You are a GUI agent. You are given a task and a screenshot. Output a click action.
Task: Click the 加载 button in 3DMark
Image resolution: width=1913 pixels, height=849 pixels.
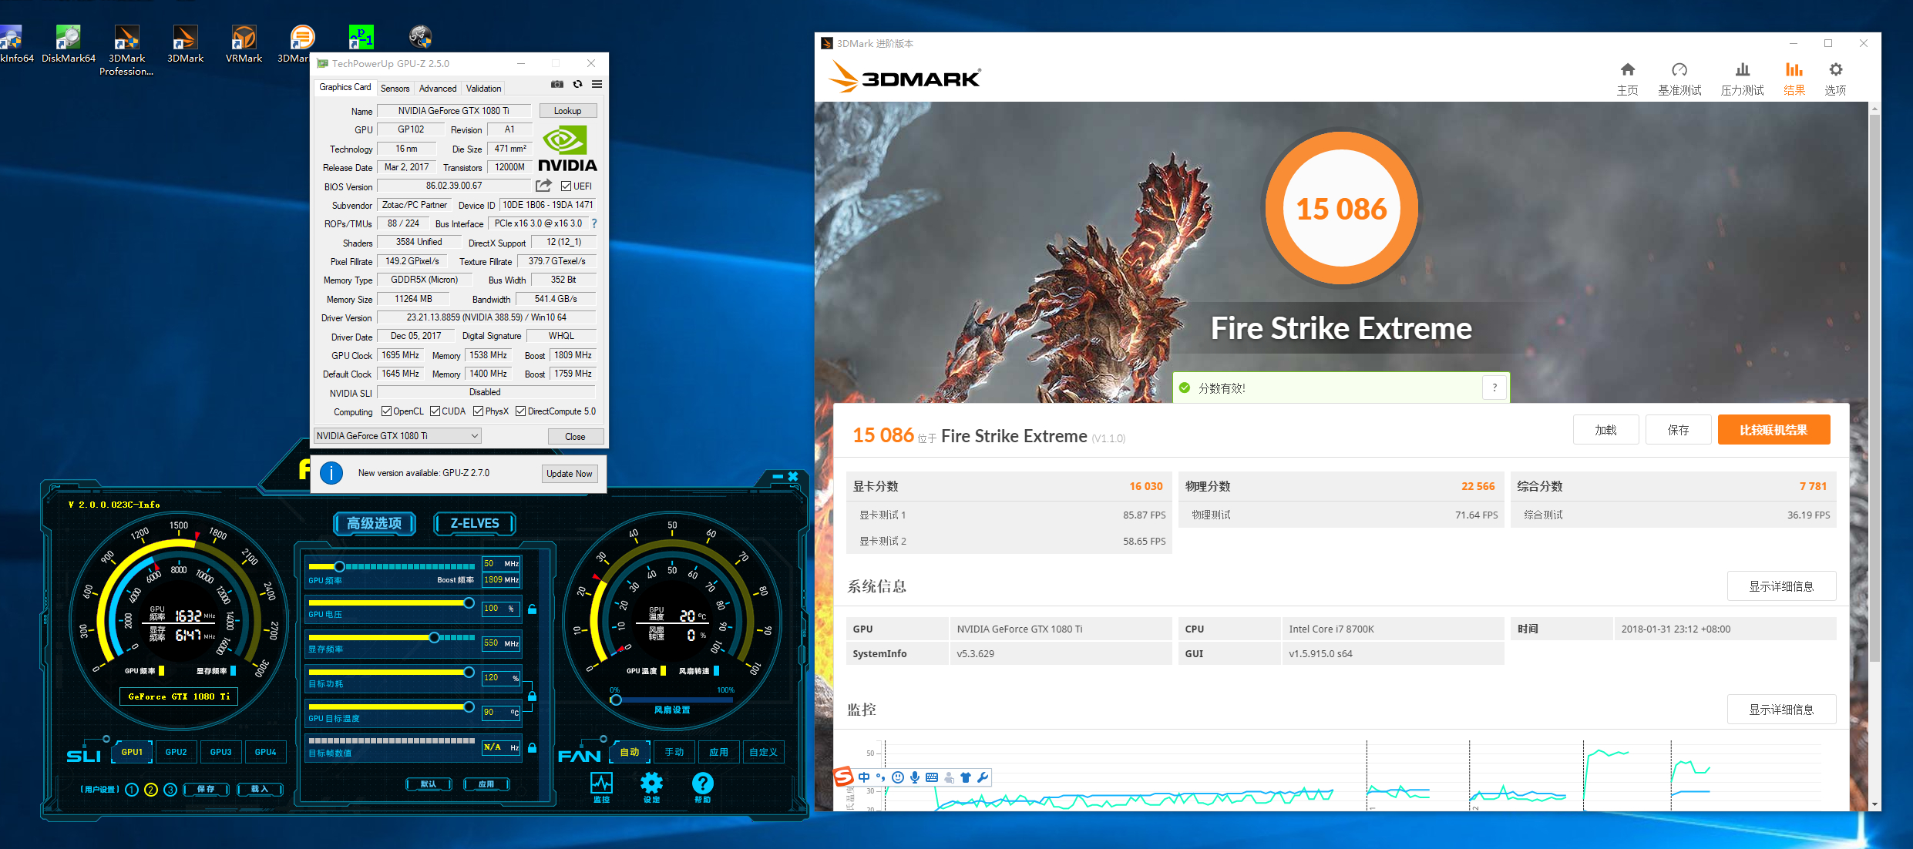(1606, 430)
